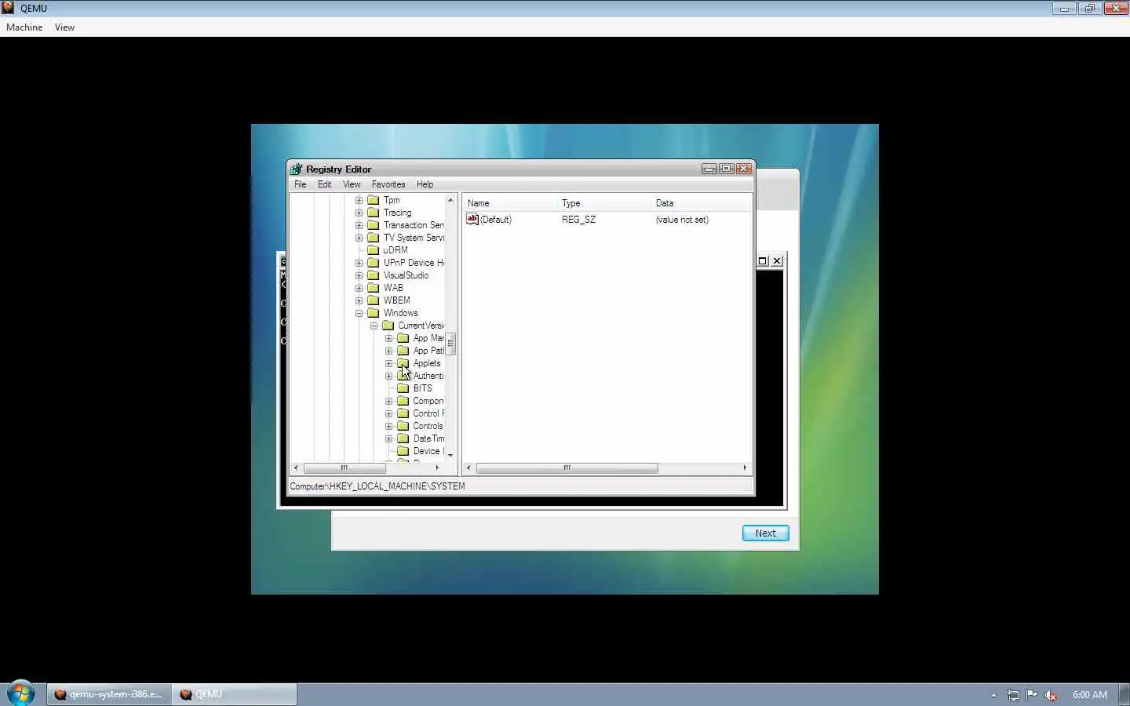1130x706 pixels.
Task: Close the command prompt window behind
Action: 777,260
